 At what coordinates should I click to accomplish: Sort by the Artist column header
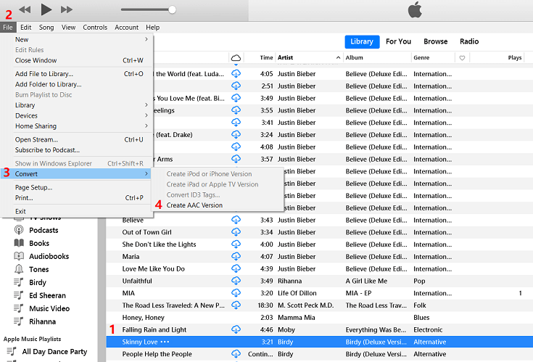309,57
